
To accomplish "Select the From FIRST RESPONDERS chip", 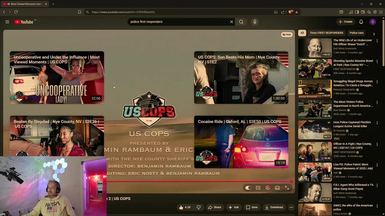I will click(327, 33).
